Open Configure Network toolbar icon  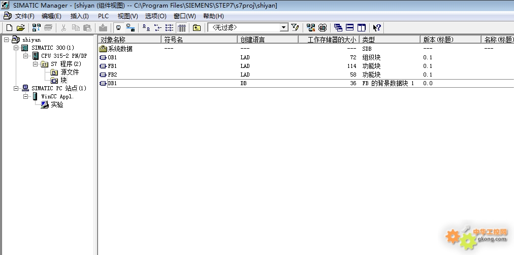click(311, 28)
